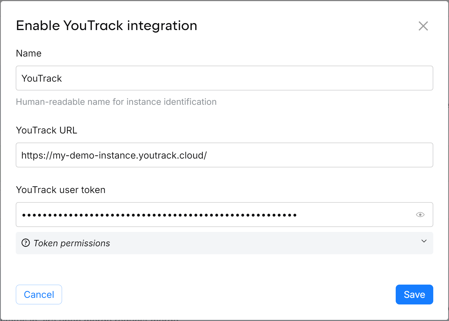This screenshot has height=321, width=449.
Task: Click the "Name" field label
Action: (29, 53)
